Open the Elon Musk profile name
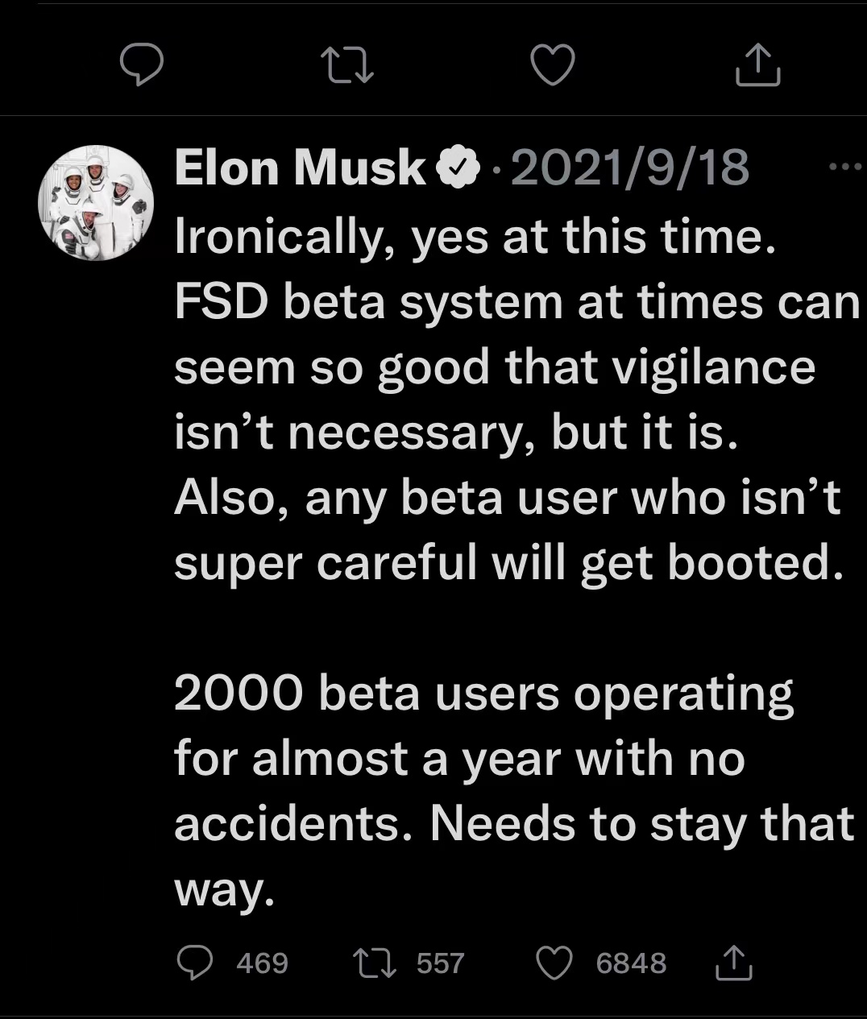 (x=301, y=168)
